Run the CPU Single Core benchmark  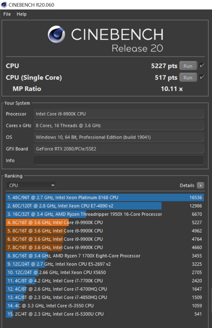point(188,78)
